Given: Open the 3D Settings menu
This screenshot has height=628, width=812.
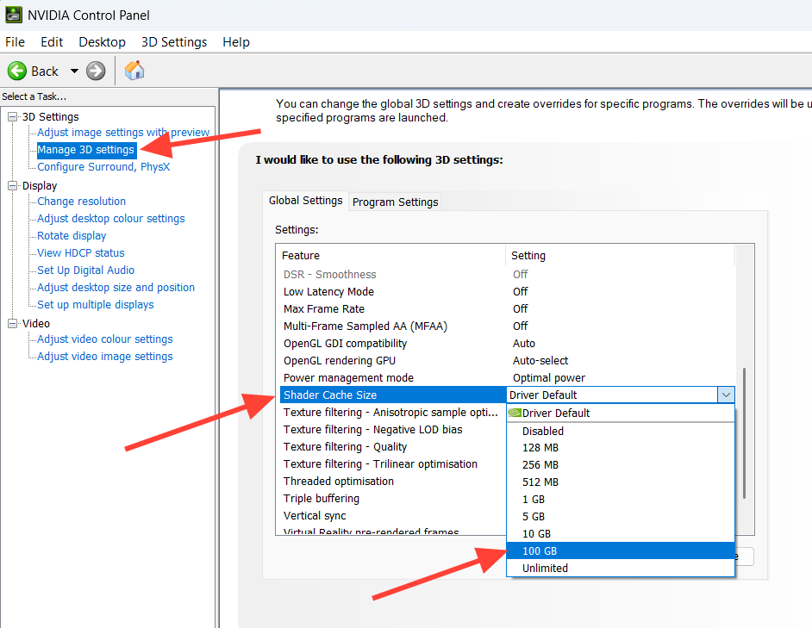Looking at the screenshot, I should (x=173, y=41).
